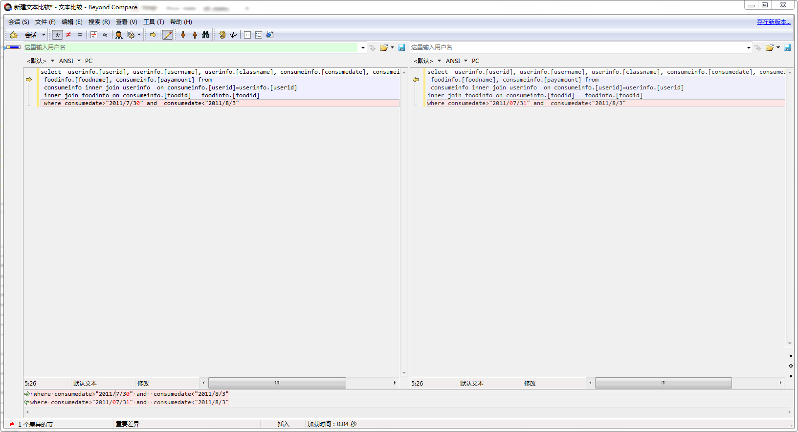This screenshot has width=798, height=432.
Task: Open the 会话 toolbar dropdown arrow
Action: coord(44,35)
